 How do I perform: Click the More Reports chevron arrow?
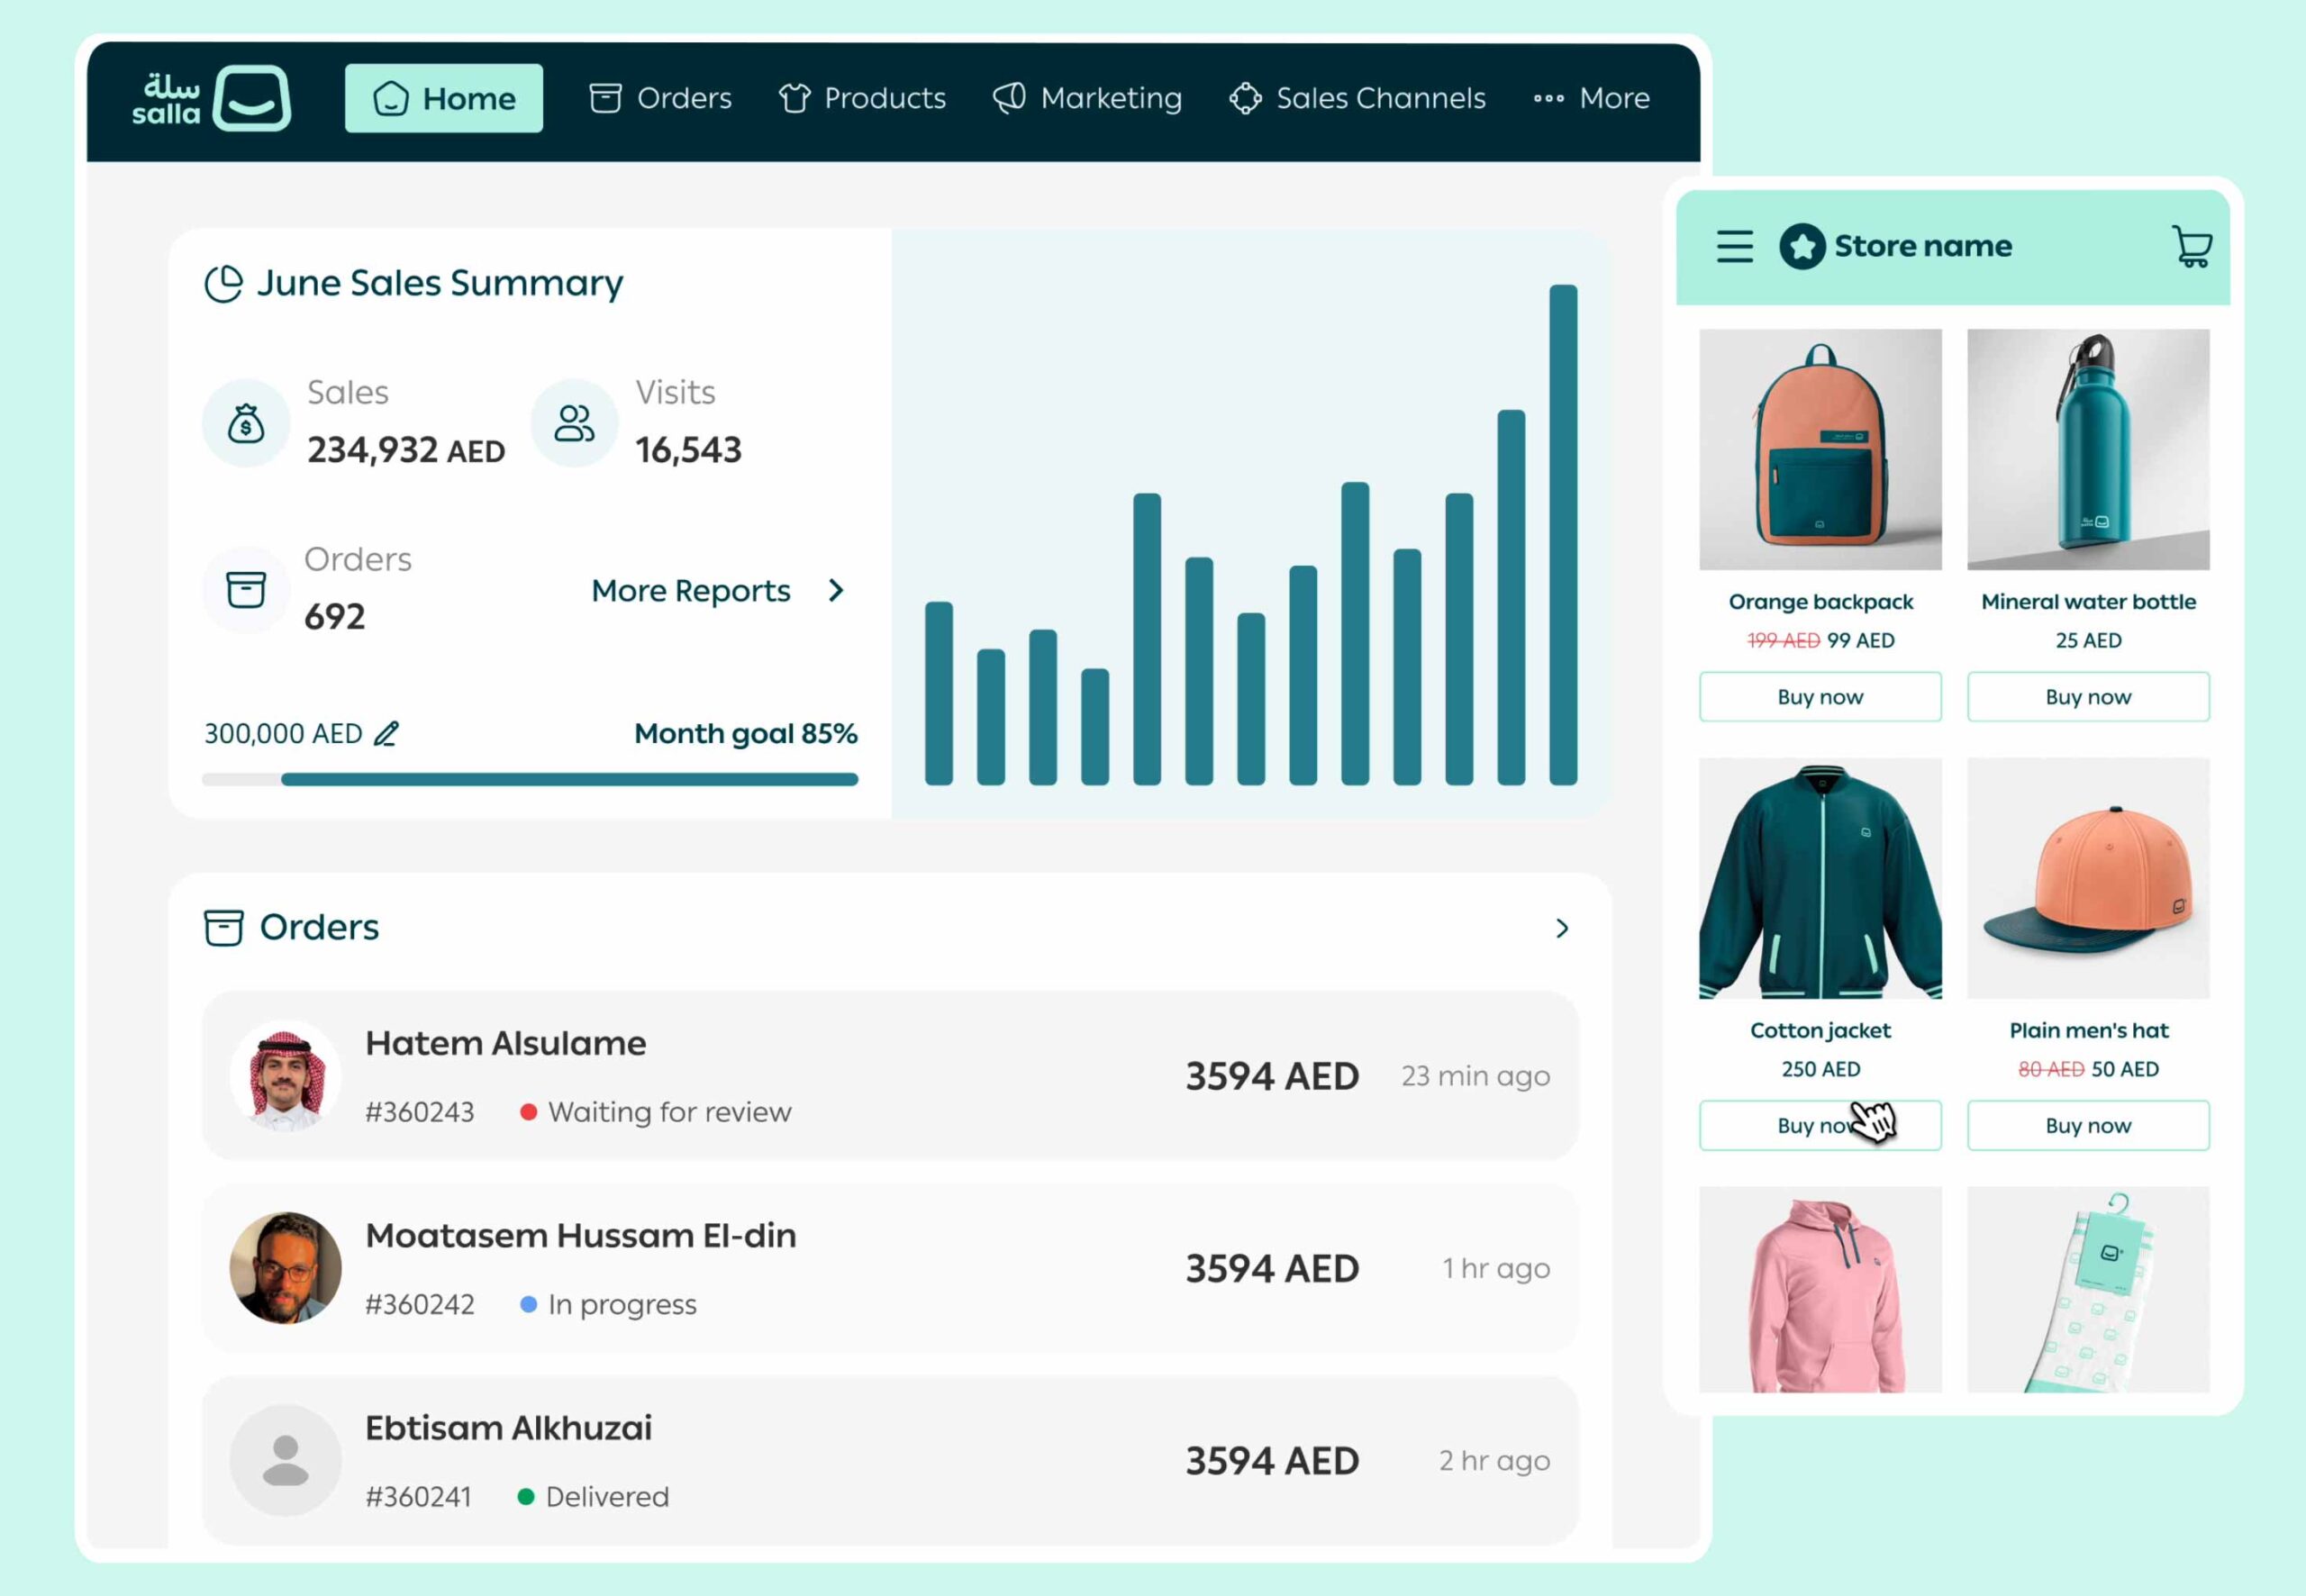coord(836,591)
